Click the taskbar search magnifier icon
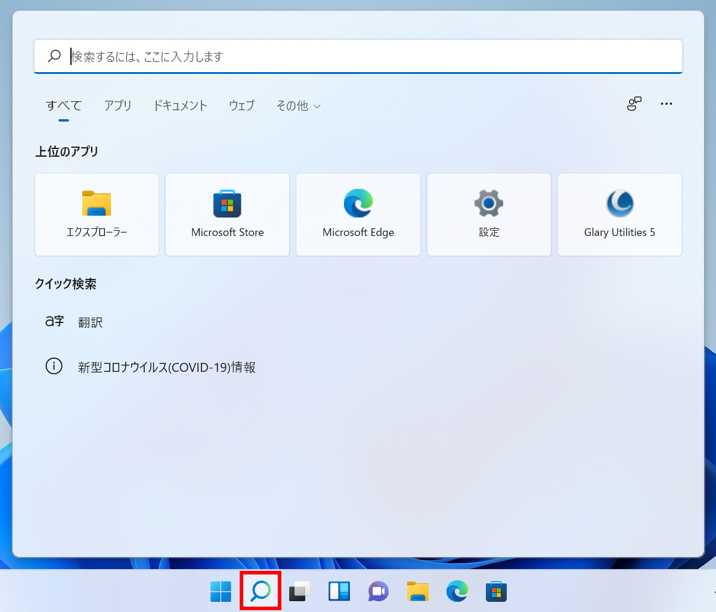Viewport: 716px width, 612px height. (261, 591)
